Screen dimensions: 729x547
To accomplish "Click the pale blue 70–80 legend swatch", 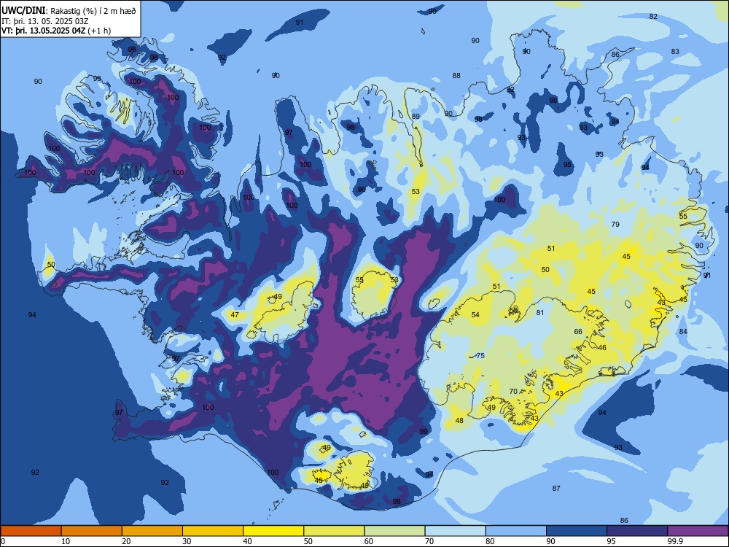I will pyautogui.click(x=456, y=531).
